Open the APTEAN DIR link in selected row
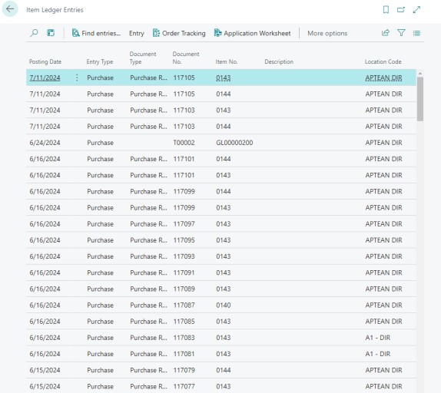 click(383, 78)
